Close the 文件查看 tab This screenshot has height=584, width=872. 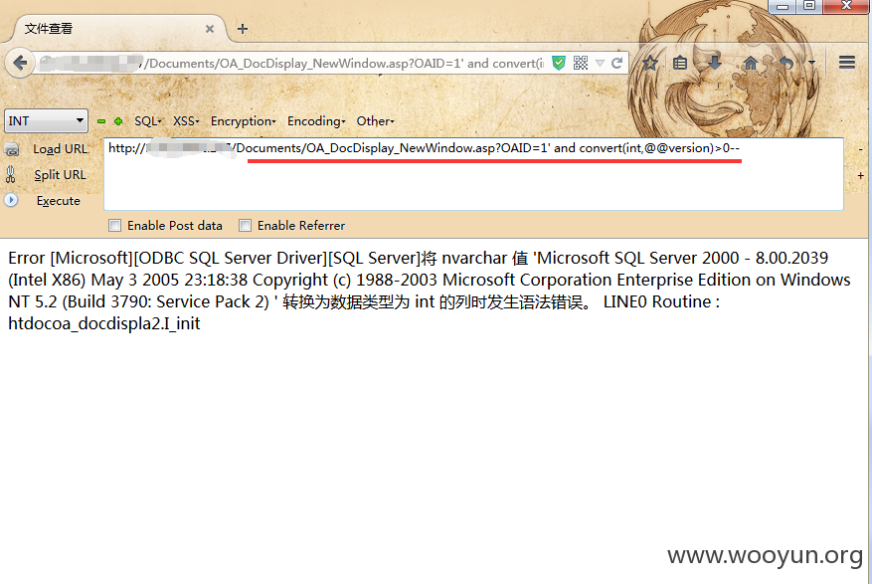(x=210, y=29)
